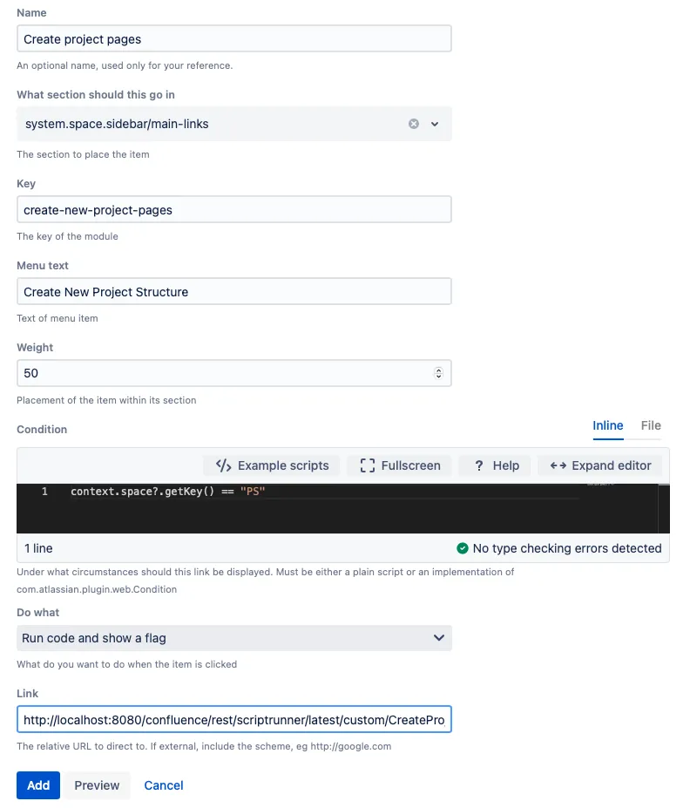Focus the Name input field
Screen dimensions: 690x808
pos(234,38)
